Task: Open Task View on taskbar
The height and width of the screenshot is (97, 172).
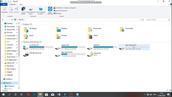Action: pos(21,95)
